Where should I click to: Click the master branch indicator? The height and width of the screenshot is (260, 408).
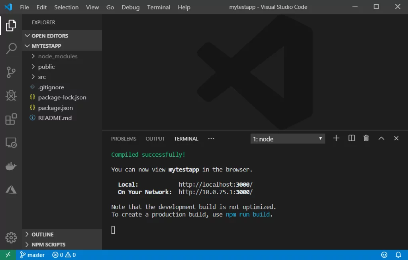(32, 255)
